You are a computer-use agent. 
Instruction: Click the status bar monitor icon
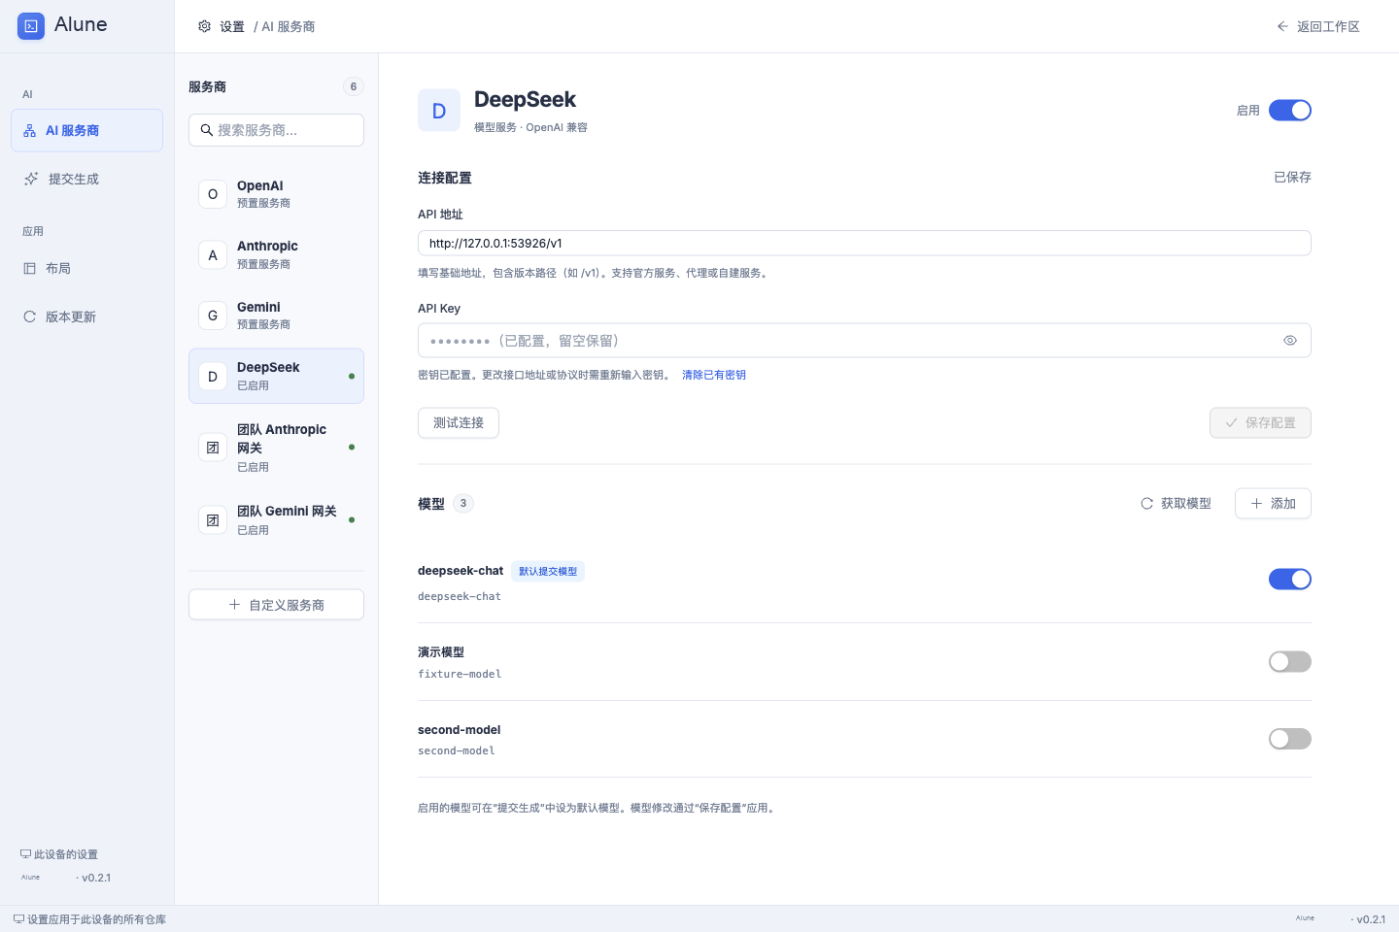click(18, 919)
